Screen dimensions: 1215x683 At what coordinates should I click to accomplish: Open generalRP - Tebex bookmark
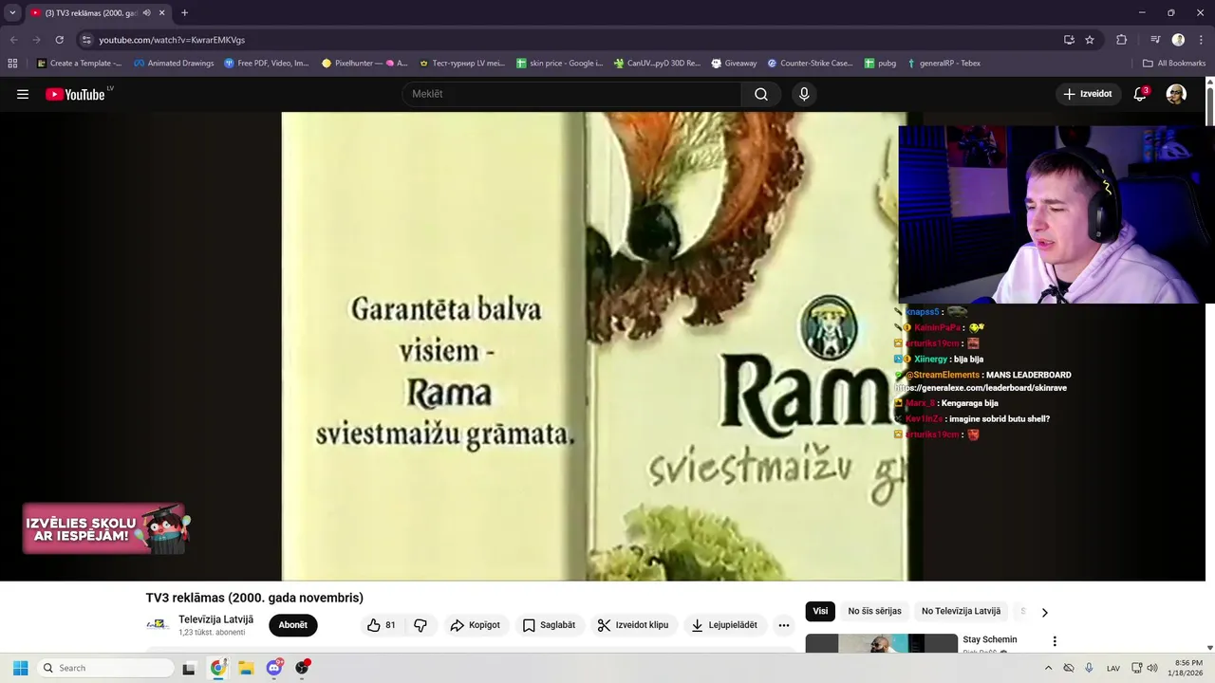coord(944,64)
